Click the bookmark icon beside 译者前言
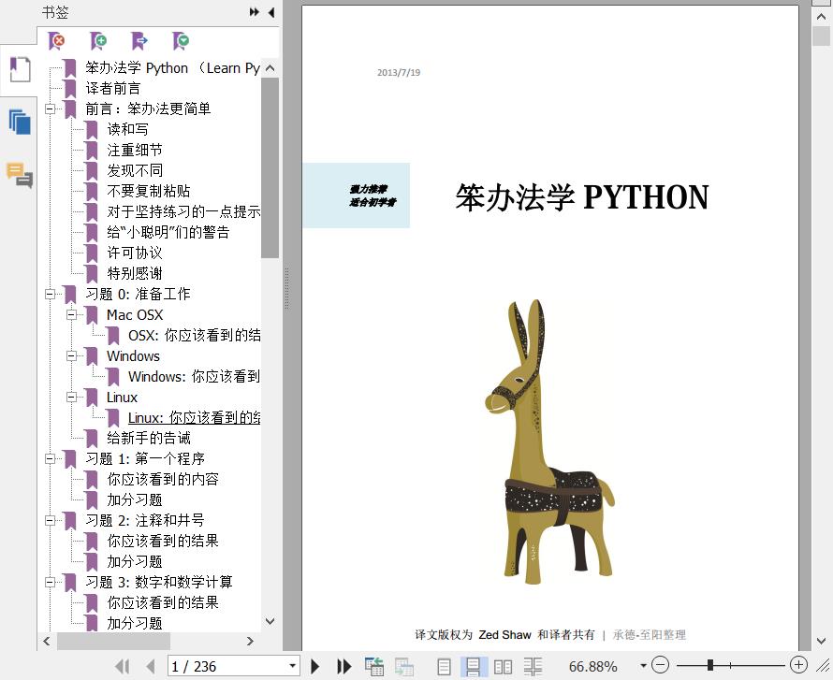 coord(70,89)
